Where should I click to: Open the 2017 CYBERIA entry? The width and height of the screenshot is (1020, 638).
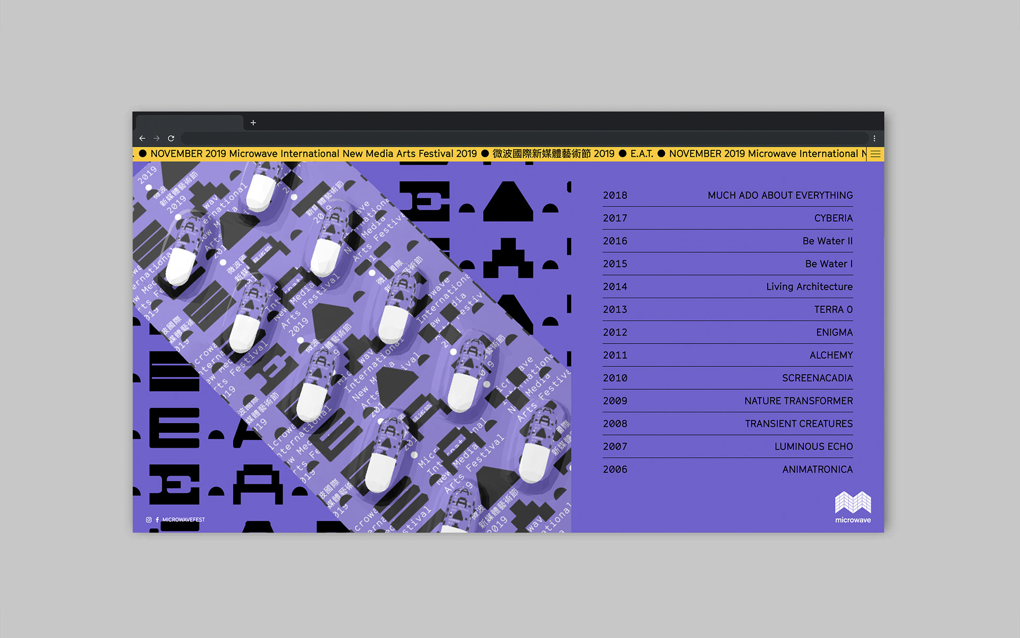[x=833, y=219]
